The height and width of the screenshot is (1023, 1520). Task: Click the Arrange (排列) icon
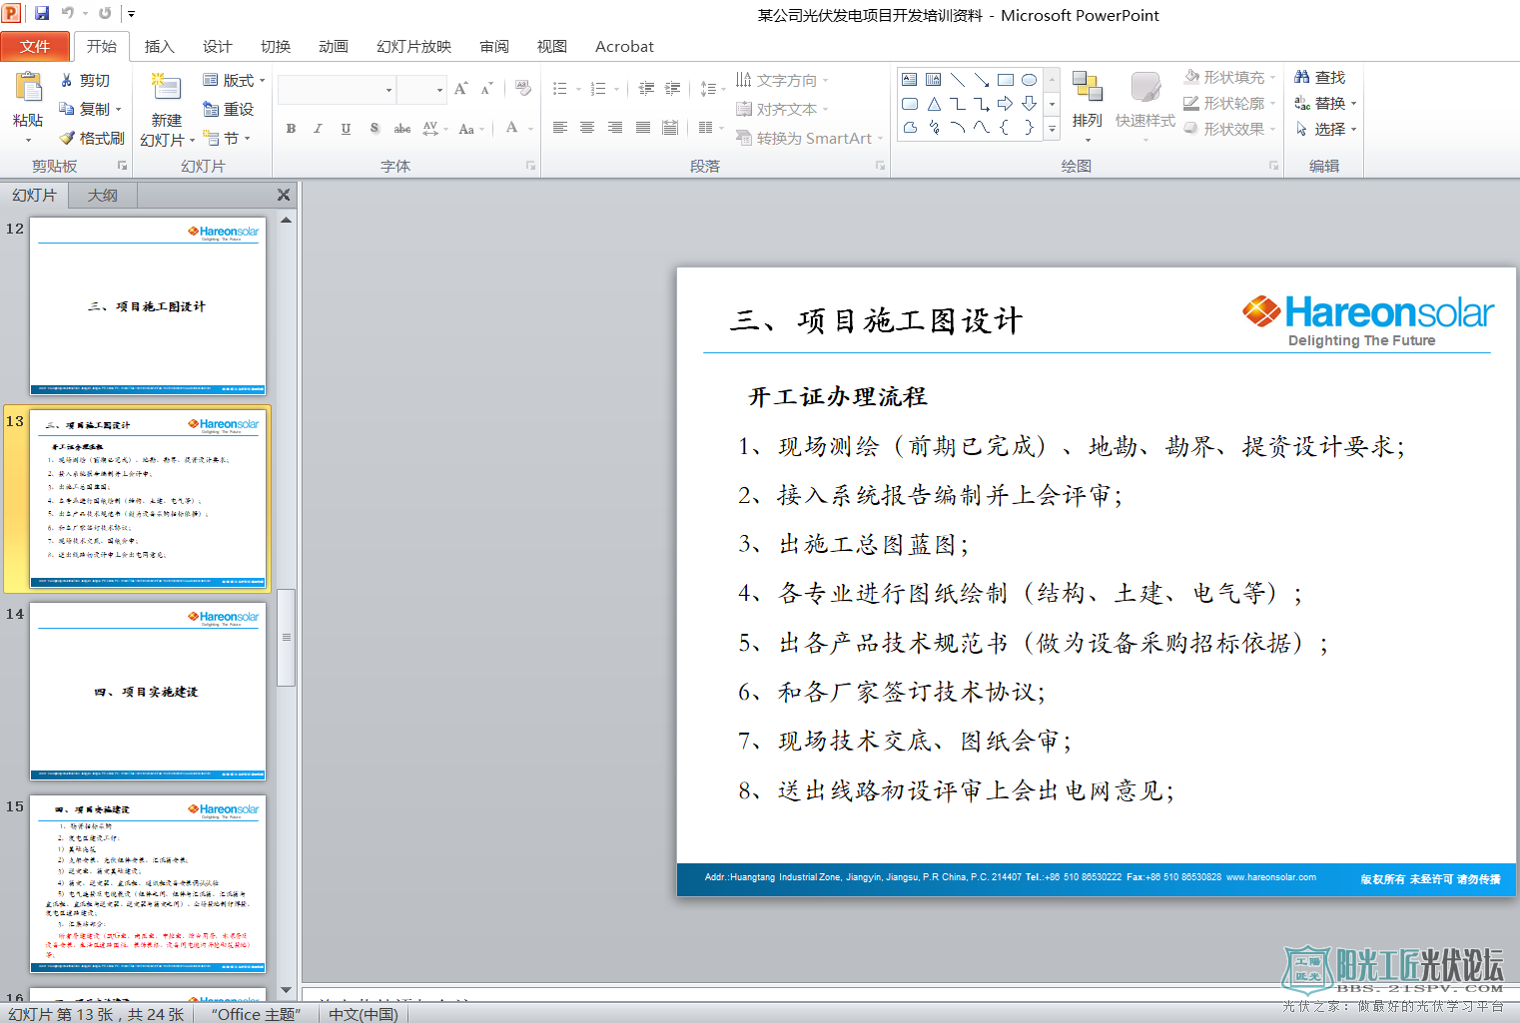tap(1087, 88)
